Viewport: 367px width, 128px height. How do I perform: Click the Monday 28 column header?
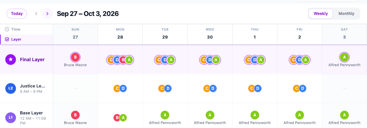pos(120,34)
